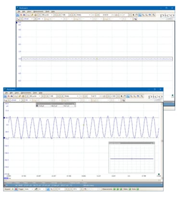Go to next timebase in front window
The image size is (178, 197).
(43, 96)
